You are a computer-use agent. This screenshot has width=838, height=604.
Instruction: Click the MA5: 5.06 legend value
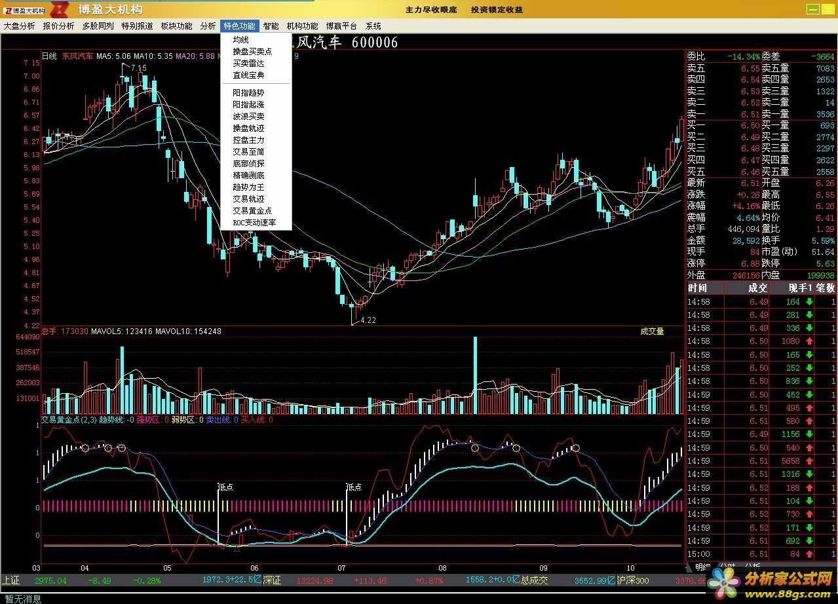[x=114, y=56]
